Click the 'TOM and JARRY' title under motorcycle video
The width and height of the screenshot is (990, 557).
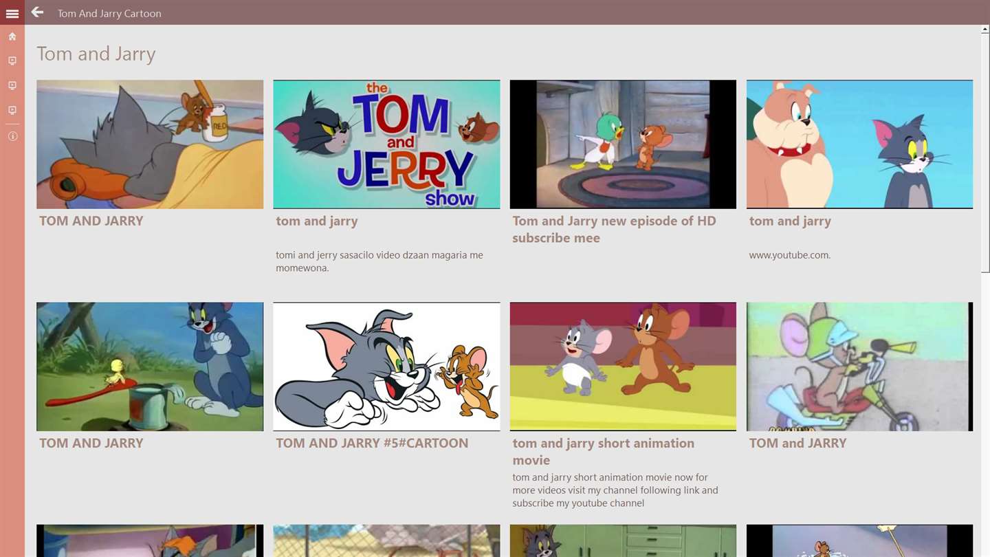[x=797, y=443]
